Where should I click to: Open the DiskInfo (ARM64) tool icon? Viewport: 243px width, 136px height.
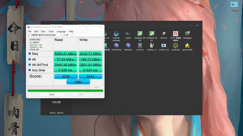point(116,34)
